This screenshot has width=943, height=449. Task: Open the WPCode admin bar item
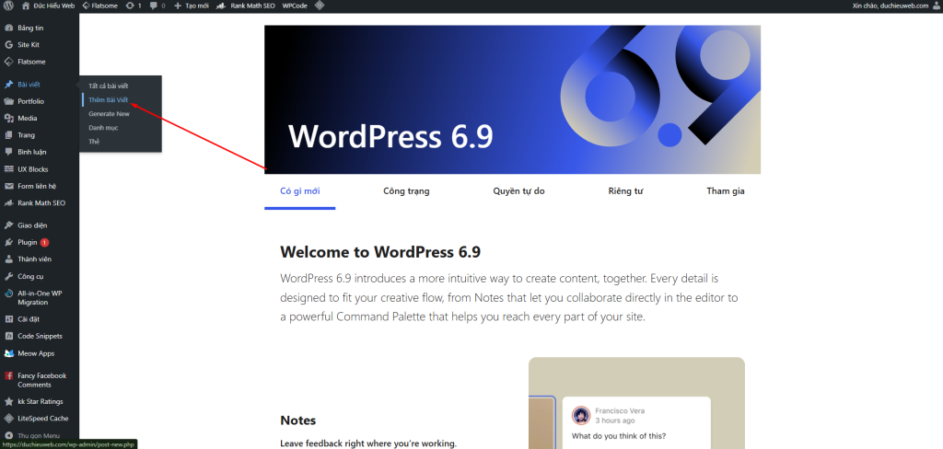[x=296, y=6]
